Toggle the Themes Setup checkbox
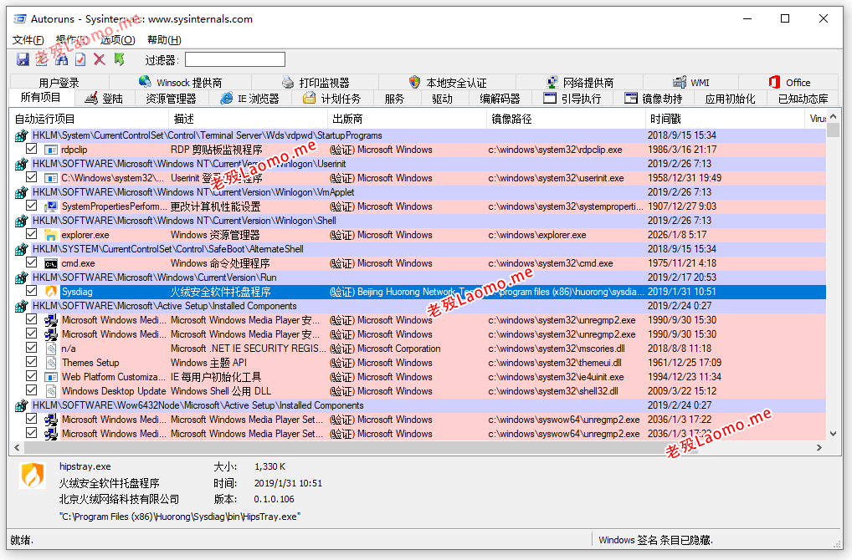Image resolution: width=852 pixels, height=560 pixels. pos(32,361)
